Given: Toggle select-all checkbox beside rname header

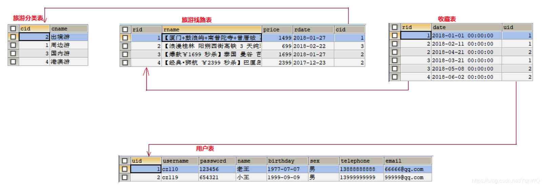Looking at the screenshot, I should point(125,29).
